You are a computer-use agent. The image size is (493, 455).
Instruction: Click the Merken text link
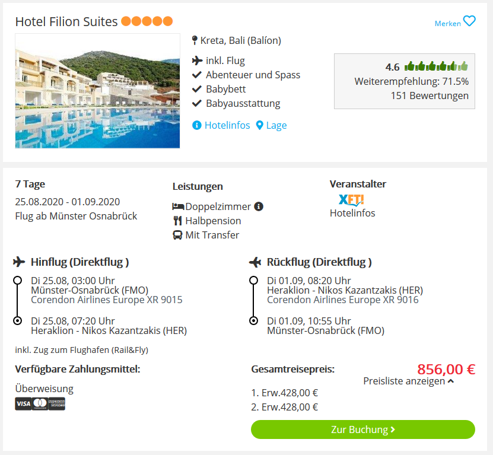point(448,24)
